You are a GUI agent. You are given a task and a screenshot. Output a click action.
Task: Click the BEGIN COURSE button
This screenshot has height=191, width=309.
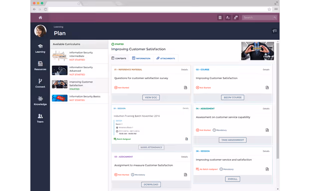[x=233, y=97]
